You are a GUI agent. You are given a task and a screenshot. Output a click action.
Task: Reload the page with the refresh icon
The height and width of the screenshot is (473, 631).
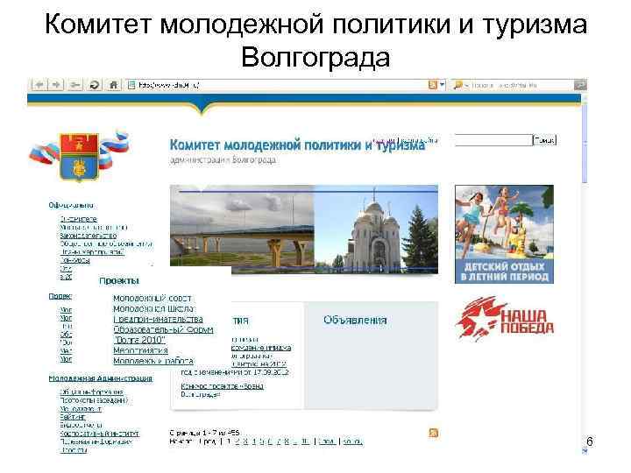95,85
